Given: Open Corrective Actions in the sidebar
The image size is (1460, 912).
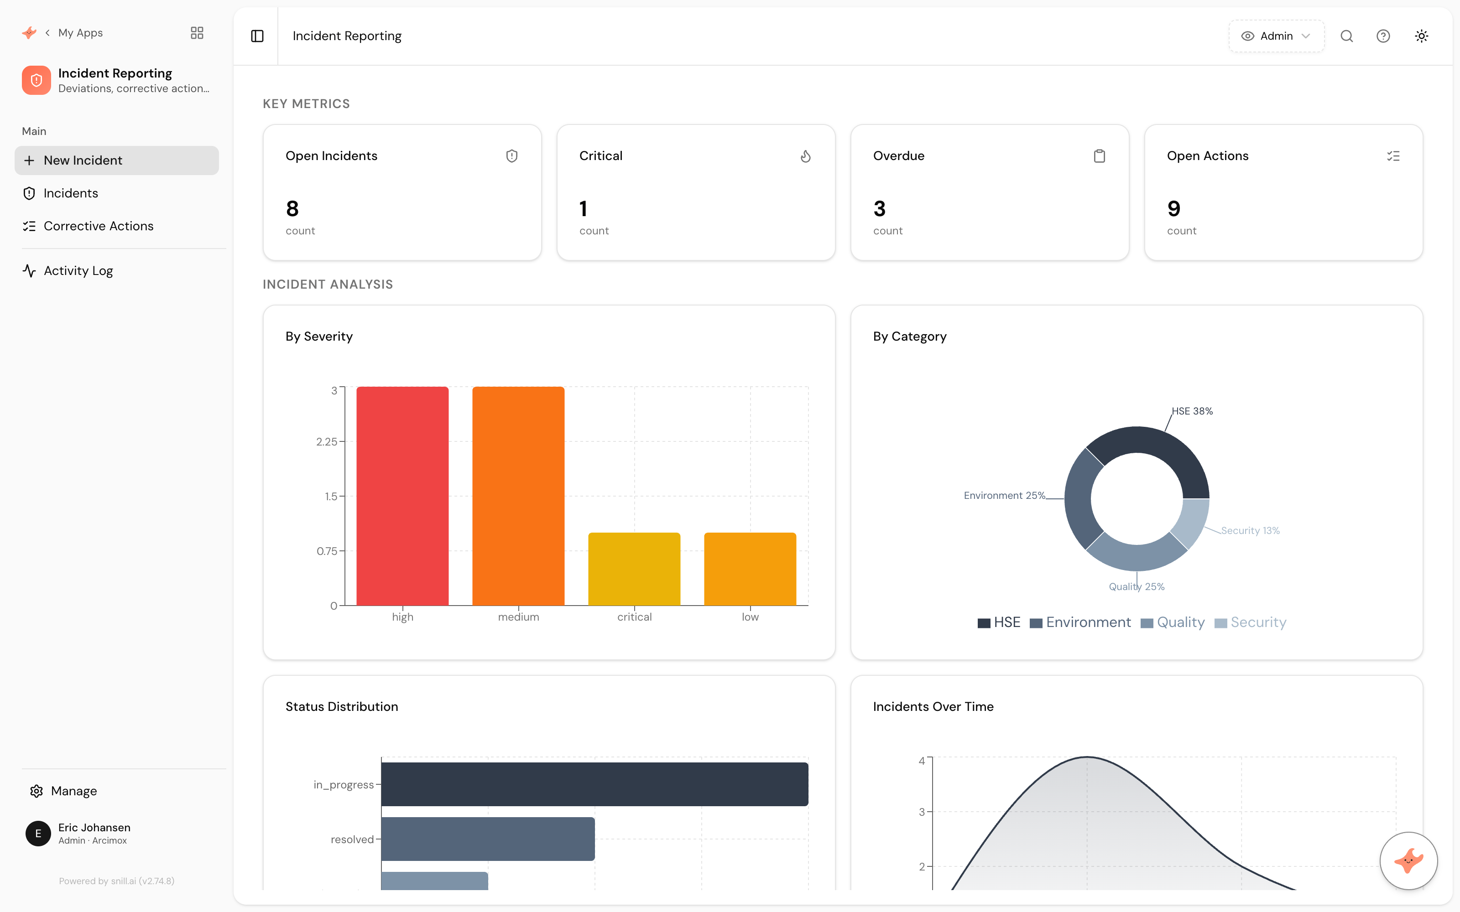Looking at the screenshot, I should 116,226.
